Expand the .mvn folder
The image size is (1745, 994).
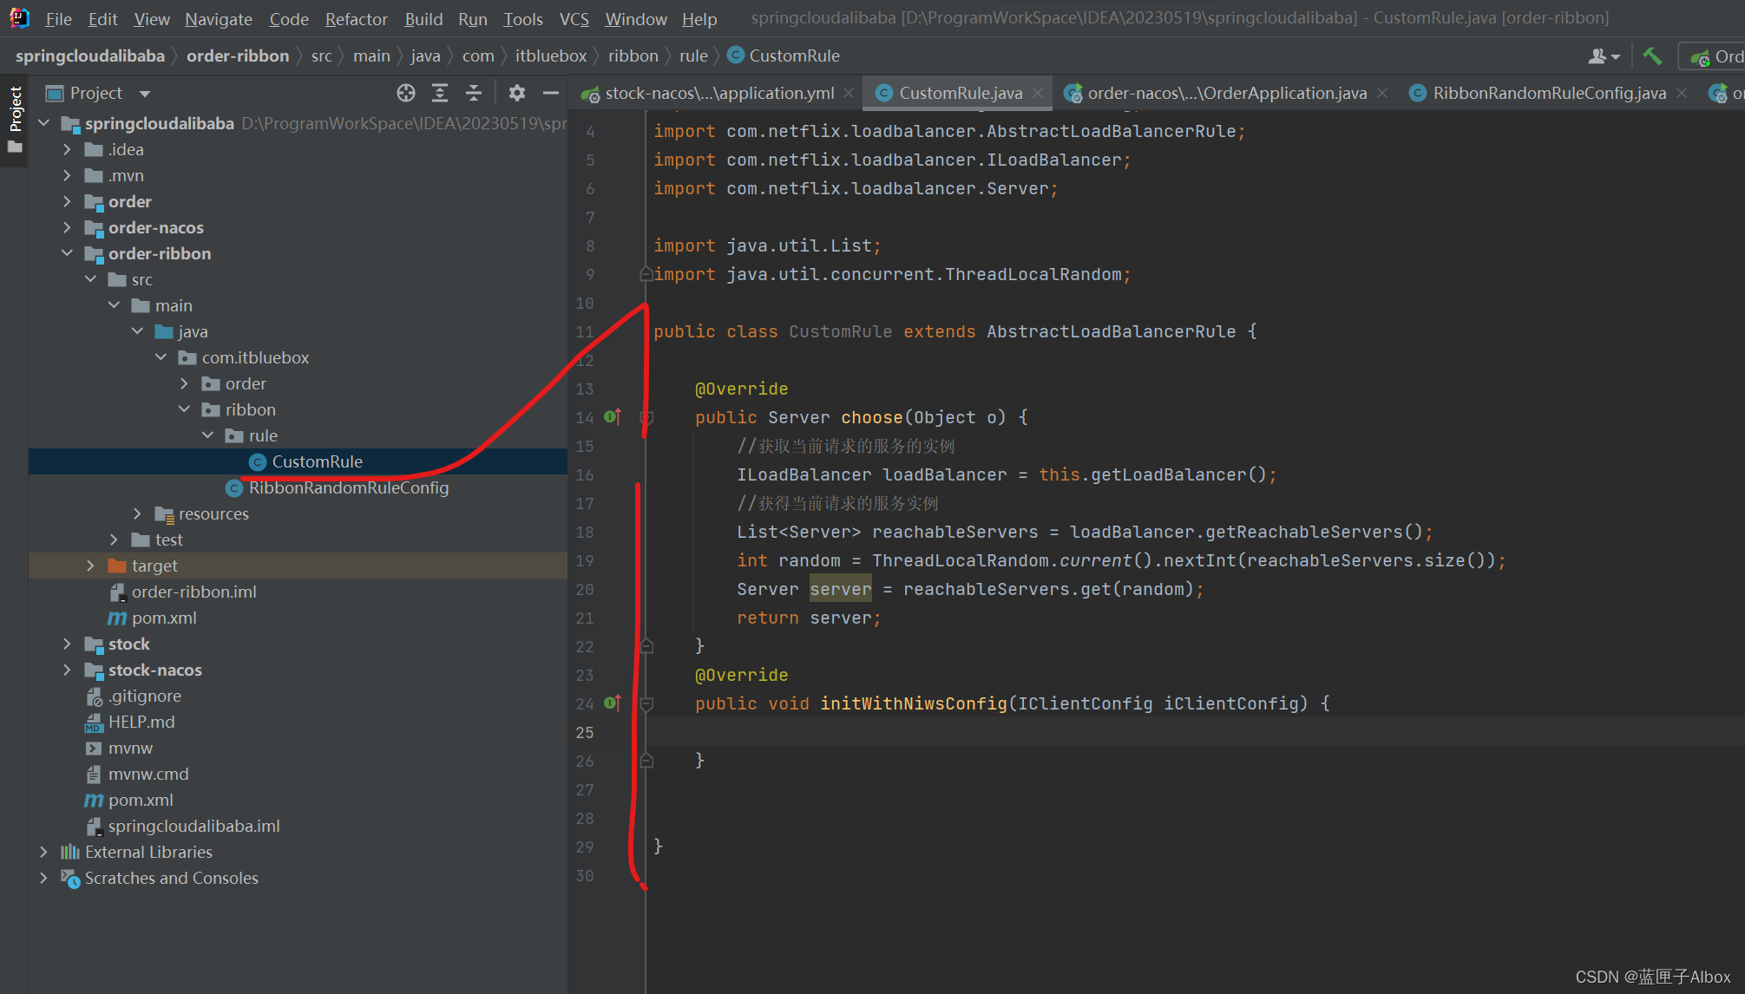click(x=68, y=175)
